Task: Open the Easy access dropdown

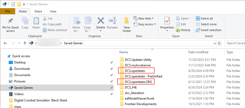Action: (145, 24)
